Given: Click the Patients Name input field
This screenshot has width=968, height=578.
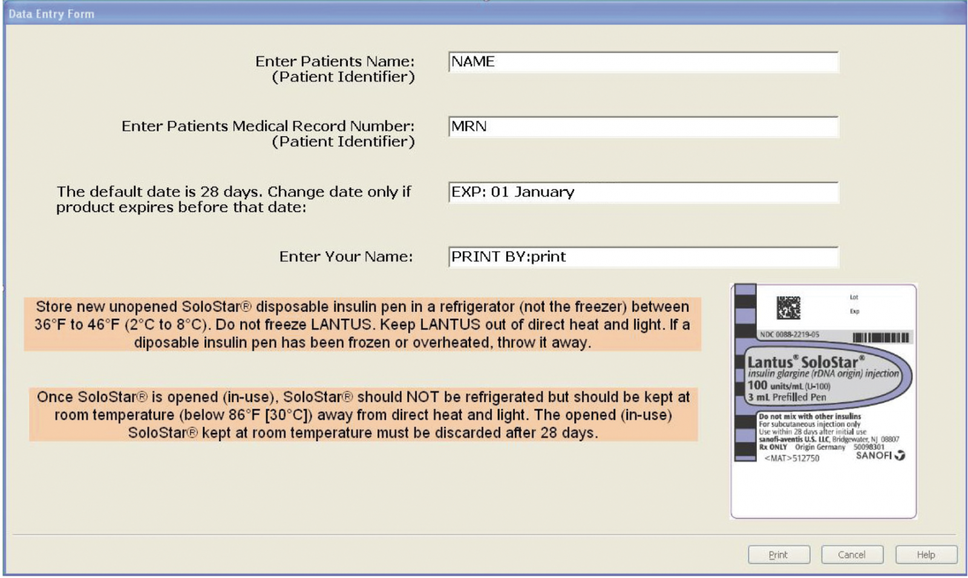Looking at the screenshot, I should tap(643, 62).
